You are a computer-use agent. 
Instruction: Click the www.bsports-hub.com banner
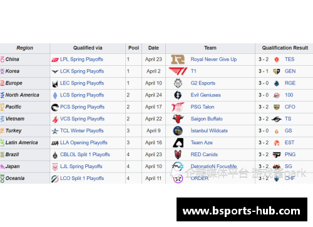point(242,209)
